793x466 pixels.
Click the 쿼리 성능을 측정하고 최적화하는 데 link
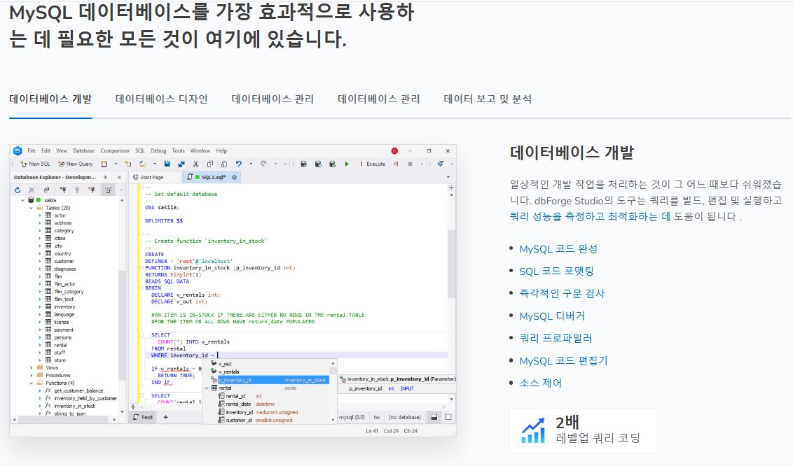590,217
